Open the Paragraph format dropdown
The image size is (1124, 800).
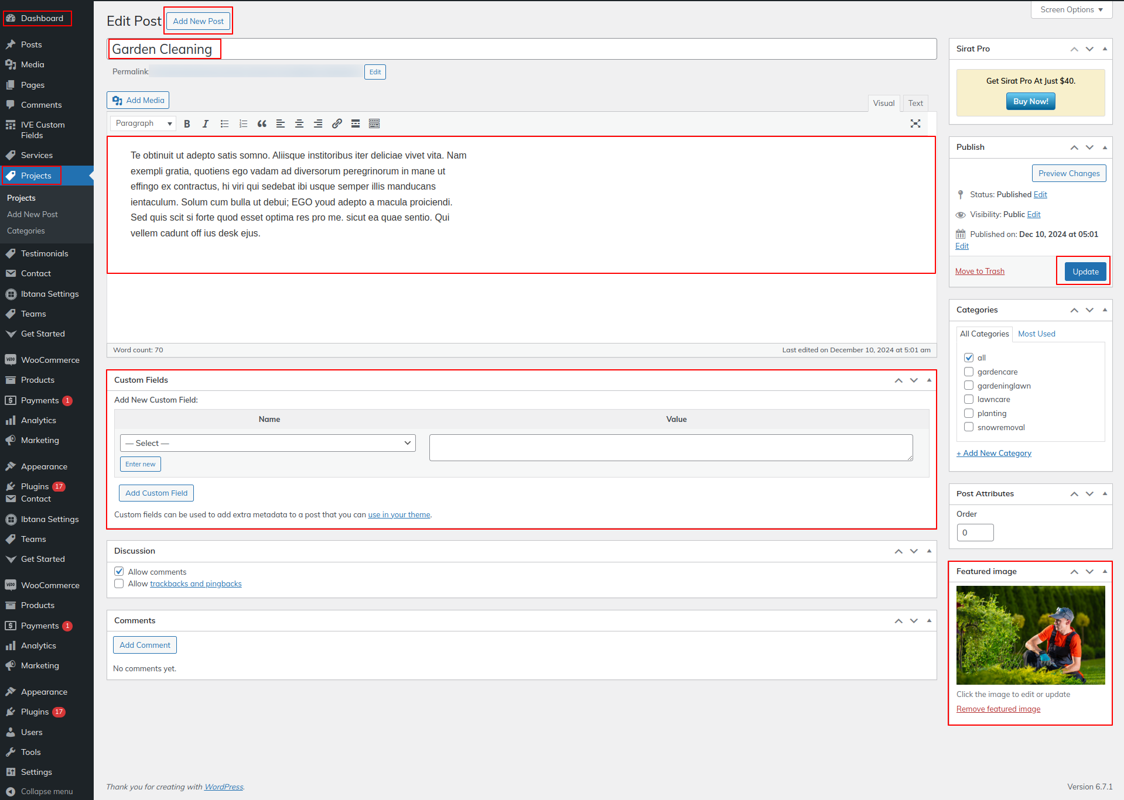[144, 123]
